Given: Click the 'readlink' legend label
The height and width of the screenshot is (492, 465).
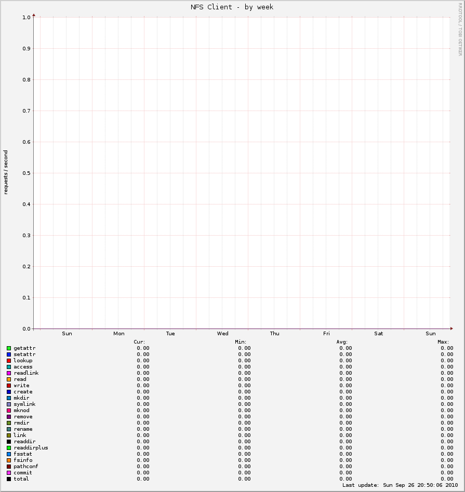Looking at the screenshot, I should coord(26,373).
